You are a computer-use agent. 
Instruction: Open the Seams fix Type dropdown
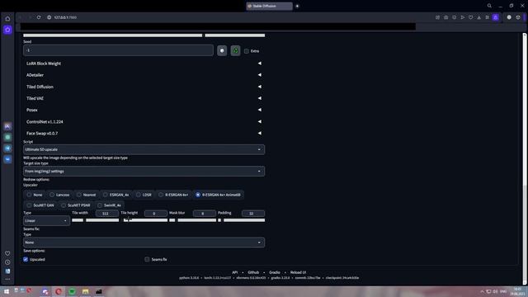coord(144,243)
